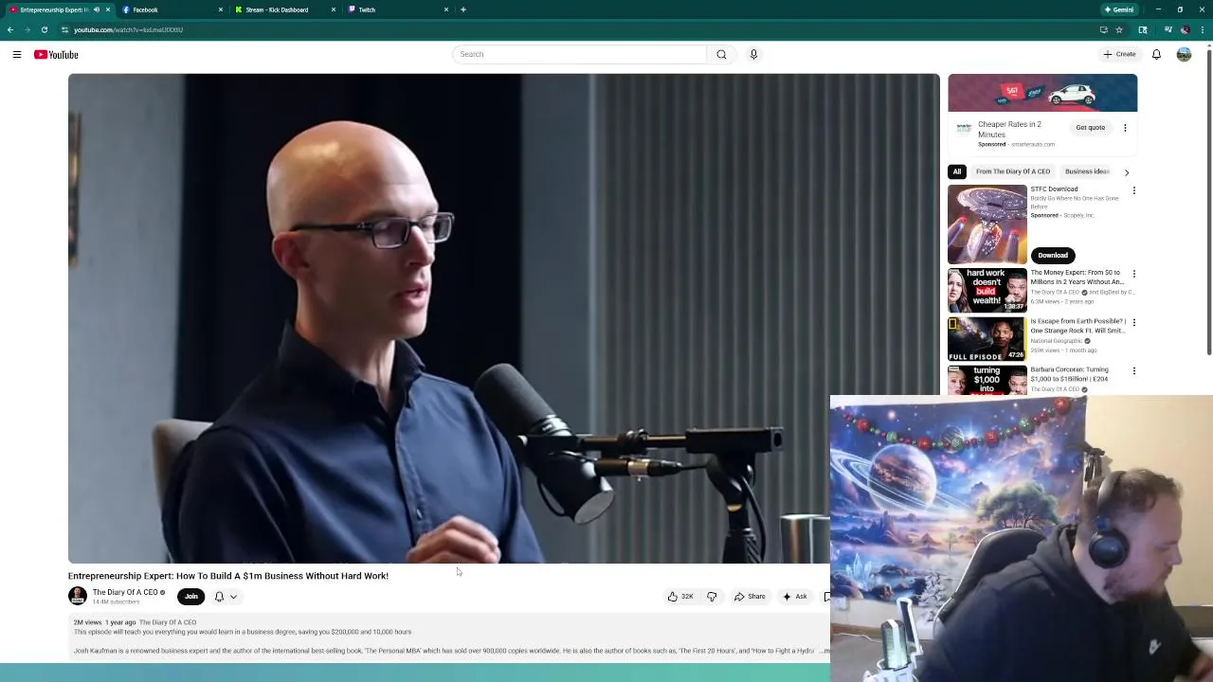This screenshot has height=682, width=1213.
Task: Click the magnifier search button
Action: [x=721, y=54]
